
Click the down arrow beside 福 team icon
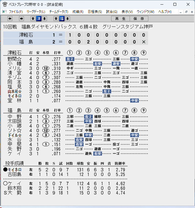click(67, 19)
